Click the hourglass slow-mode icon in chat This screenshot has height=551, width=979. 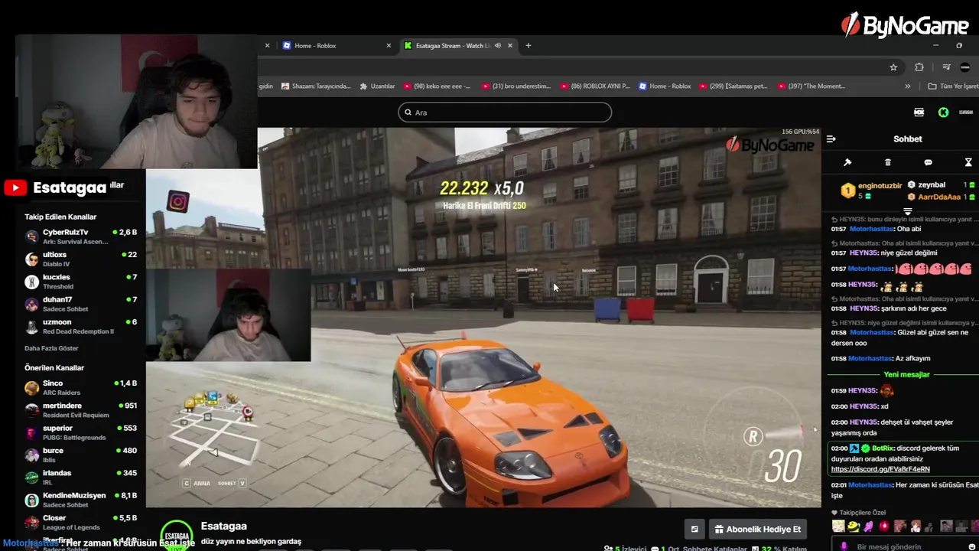968,162
